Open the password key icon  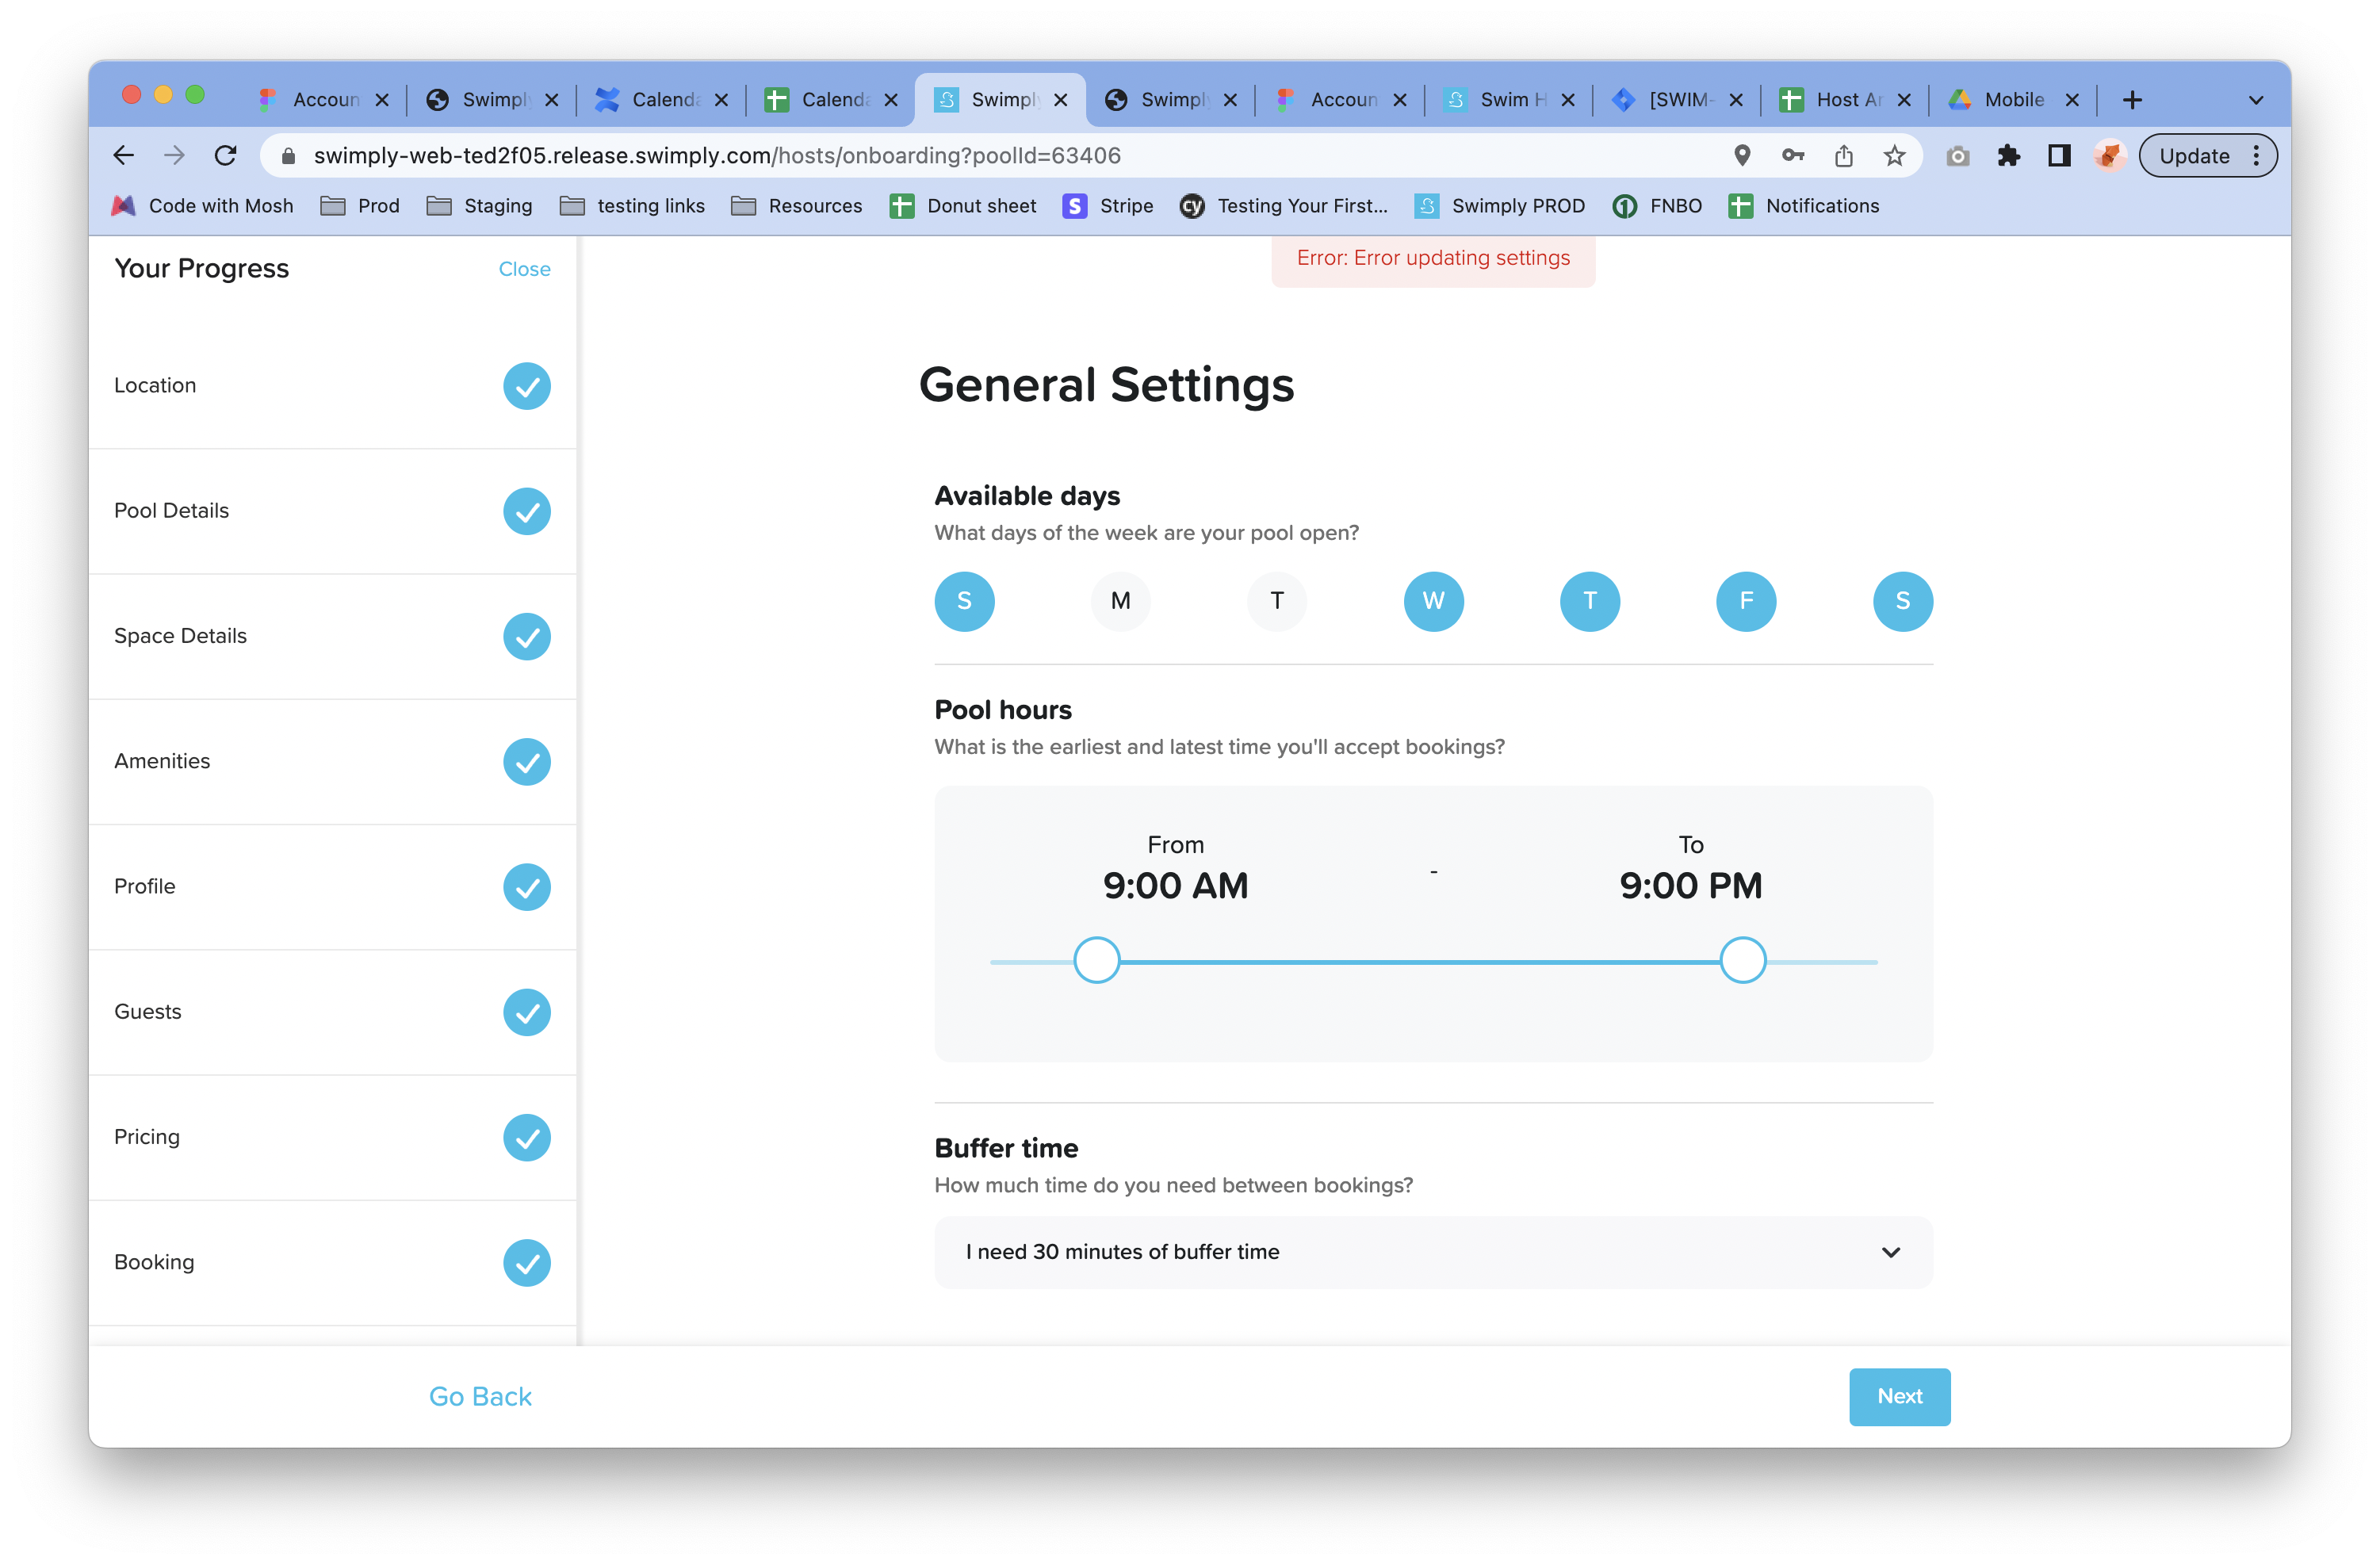tap(1793, 155)
